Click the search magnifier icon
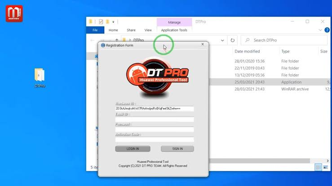 [247, 40]
